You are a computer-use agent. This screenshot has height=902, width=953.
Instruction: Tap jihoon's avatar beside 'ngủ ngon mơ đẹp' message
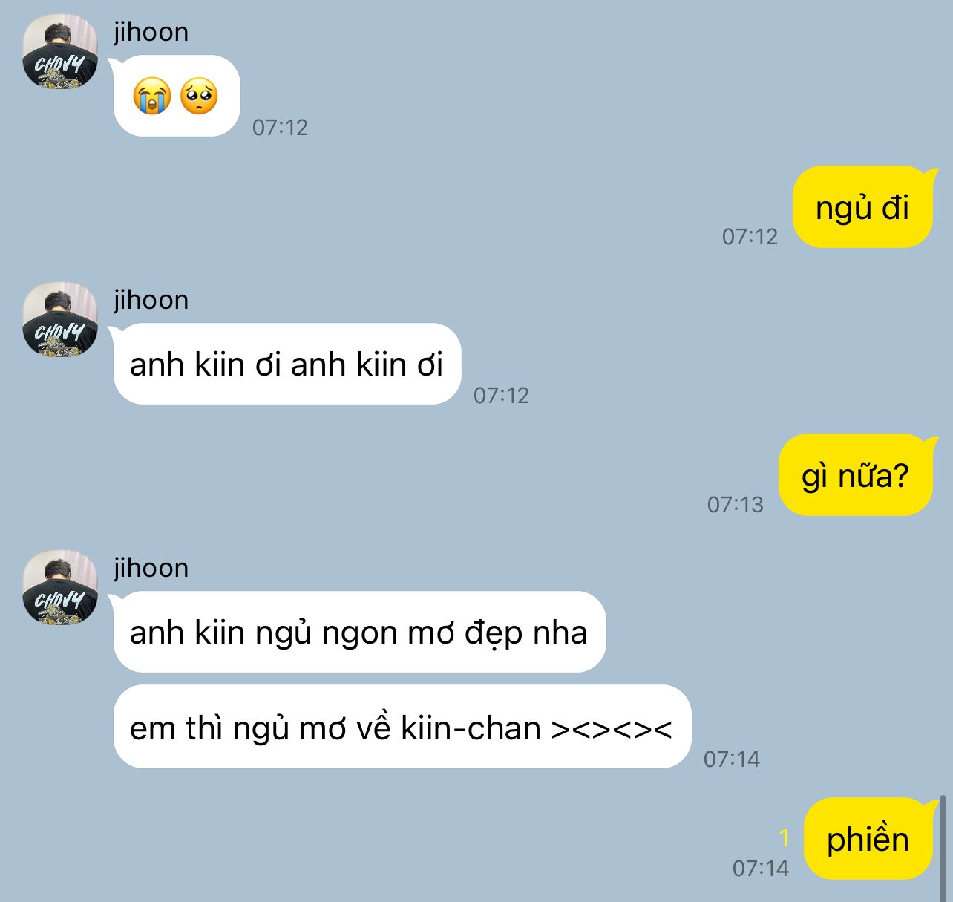pos(60,587)
